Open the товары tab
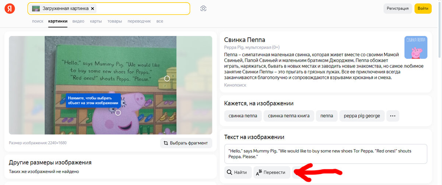 115,21
